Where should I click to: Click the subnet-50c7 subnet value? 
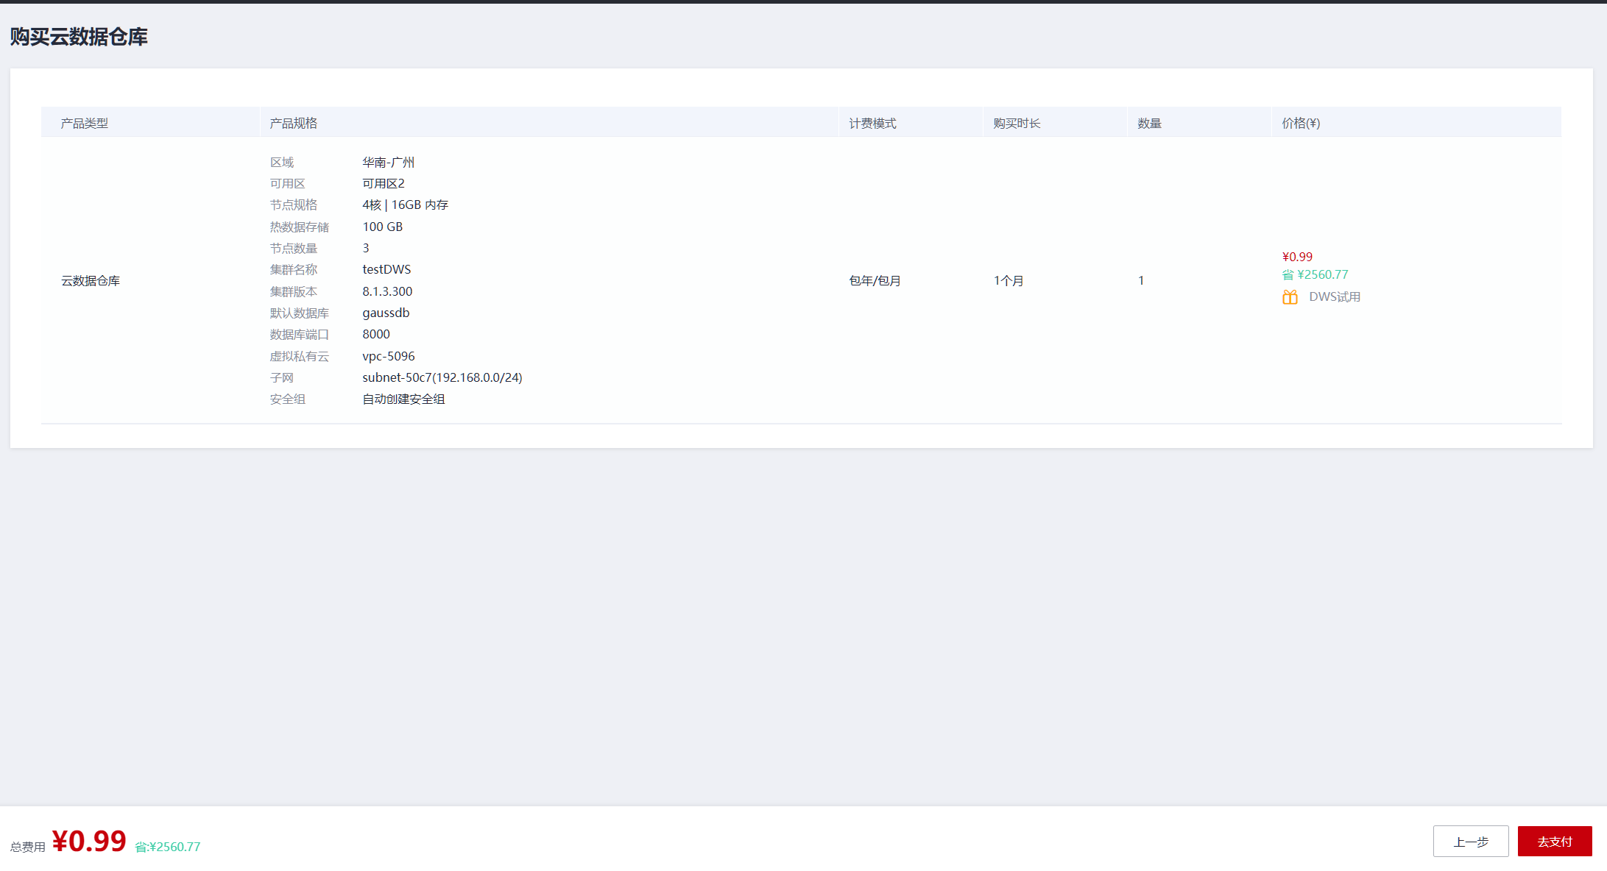pos(442,378)
